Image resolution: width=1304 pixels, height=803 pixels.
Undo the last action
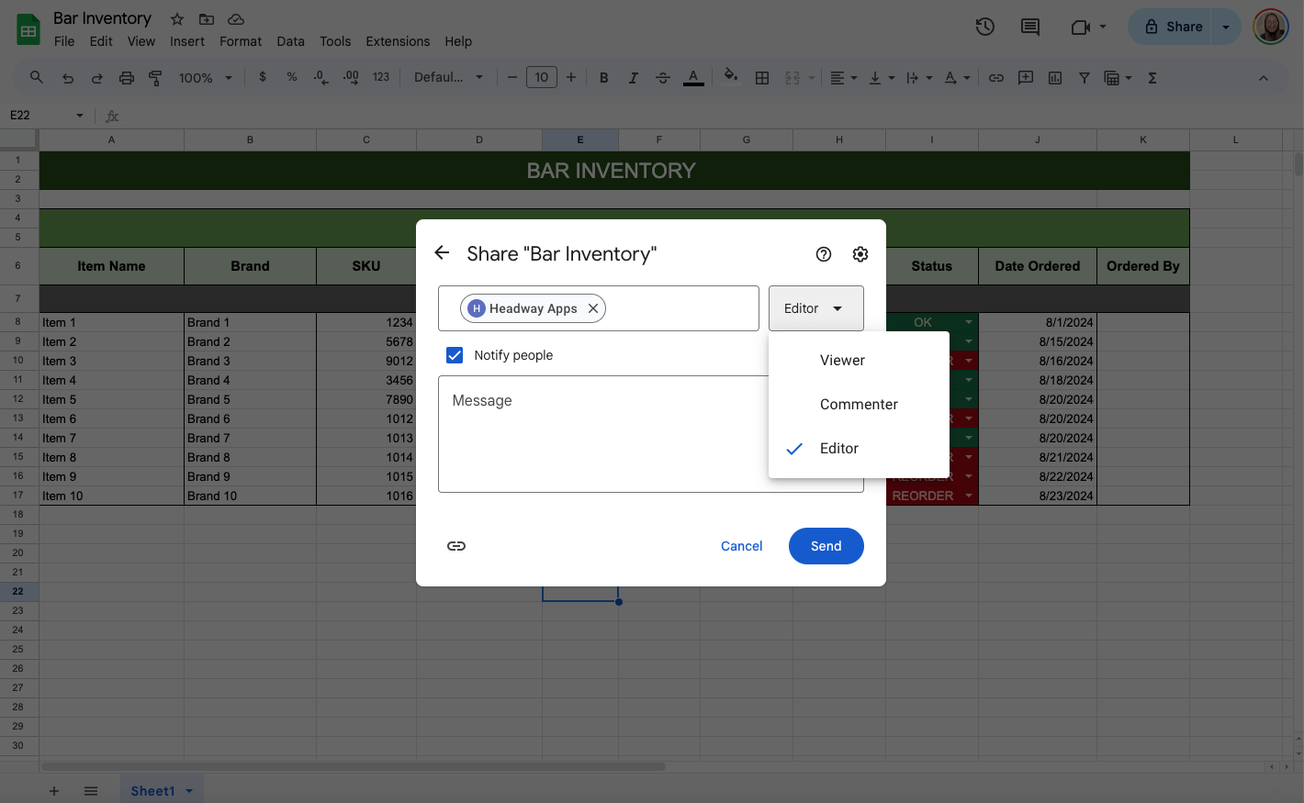pos(68,78)
